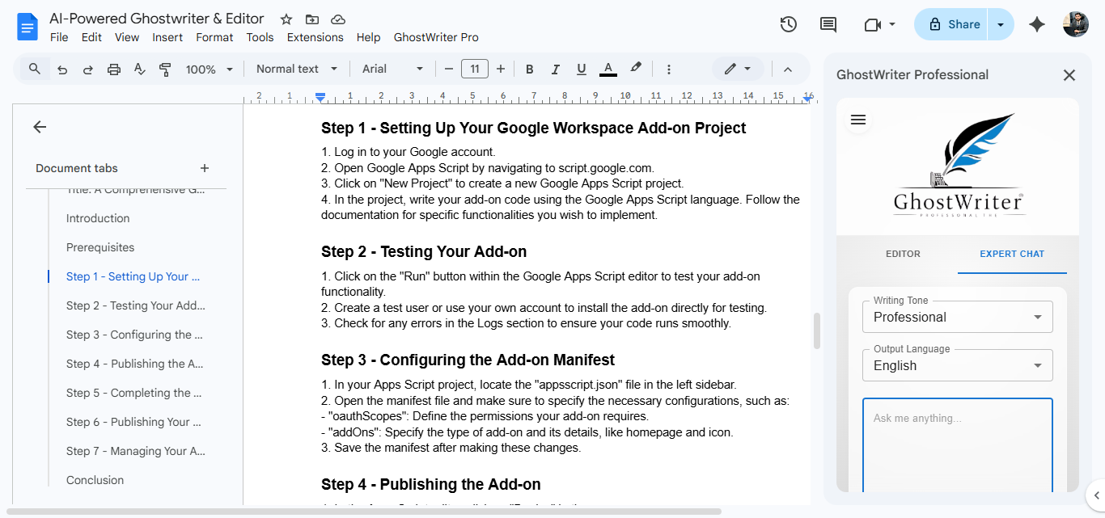Toggle italic formatting

click(556, 69)
